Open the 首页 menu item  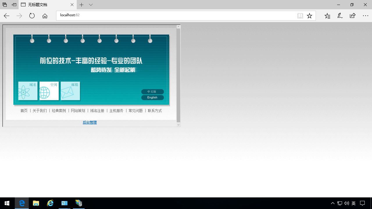(24, 111)
